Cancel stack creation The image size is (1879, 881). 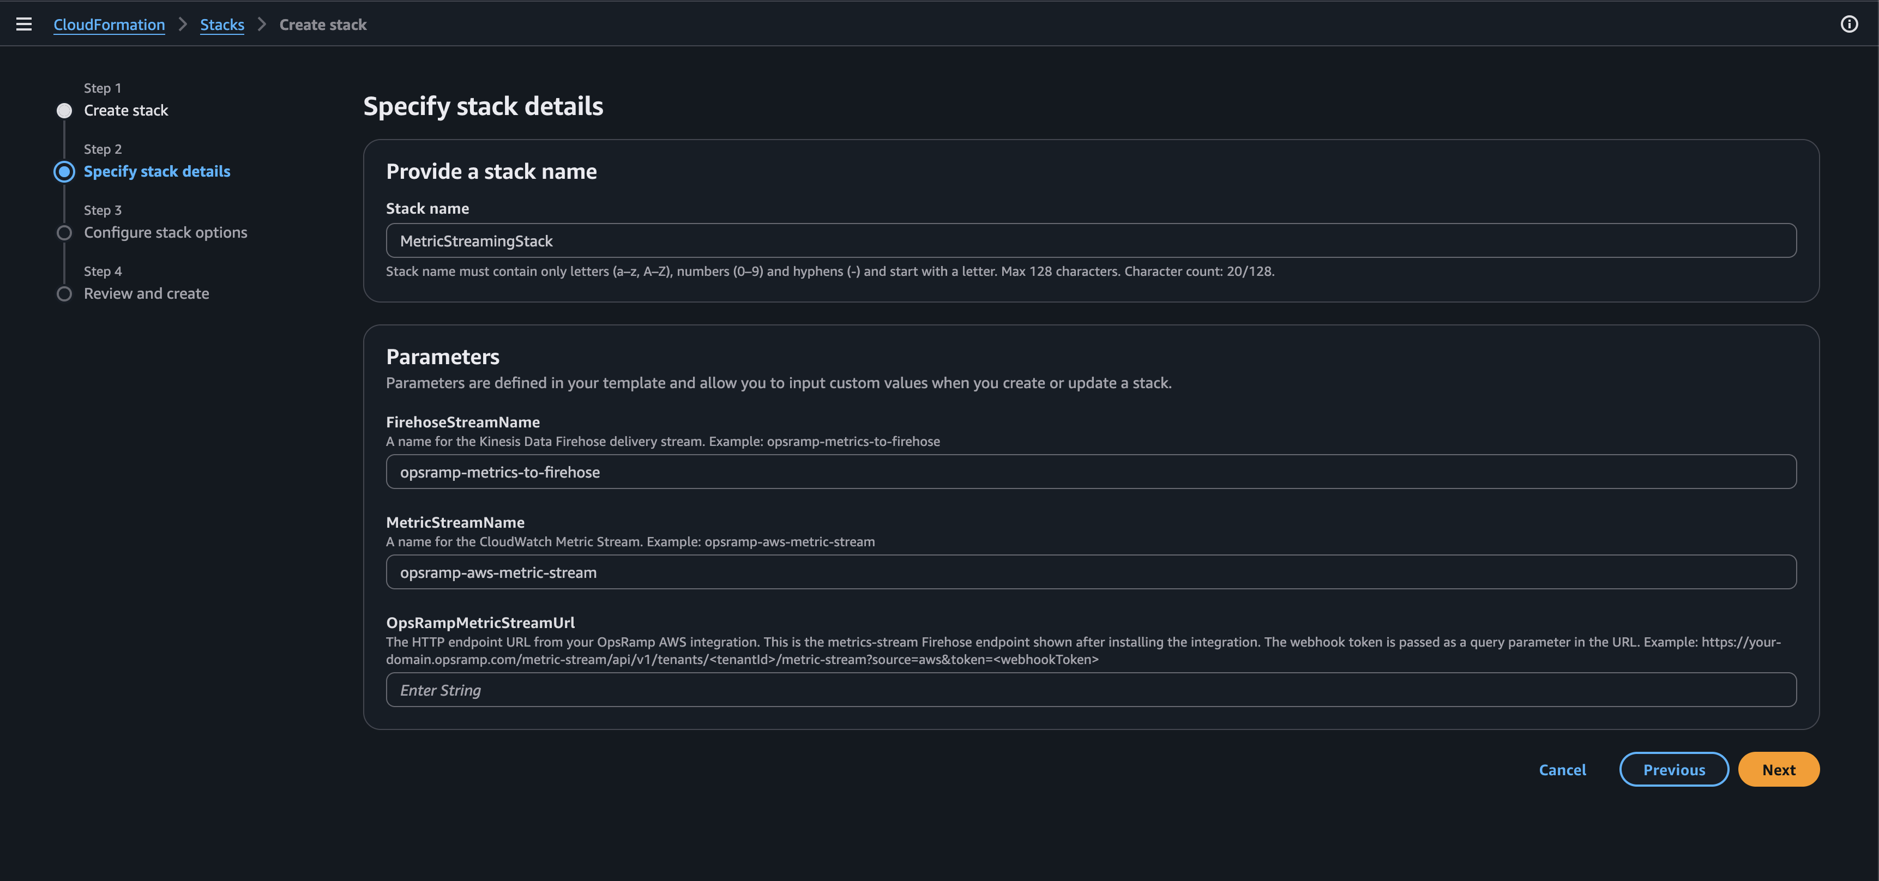click(x=1562, y=769)
